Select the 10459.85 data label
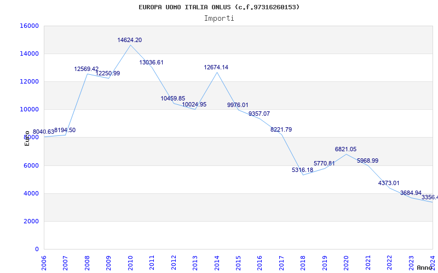The width and height of the screenshot is (438, 273). [172, 98]
